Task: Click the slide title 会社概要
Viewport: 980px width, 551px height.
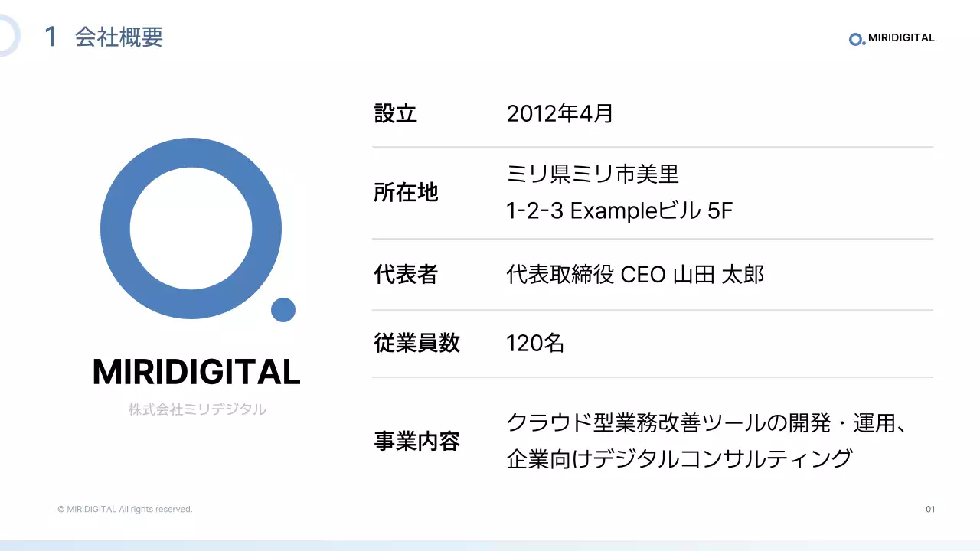Action: (x=119, y=37)
